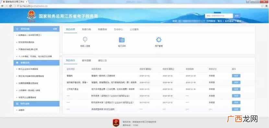Switch to the 我的信息 tab

point(71,29)
